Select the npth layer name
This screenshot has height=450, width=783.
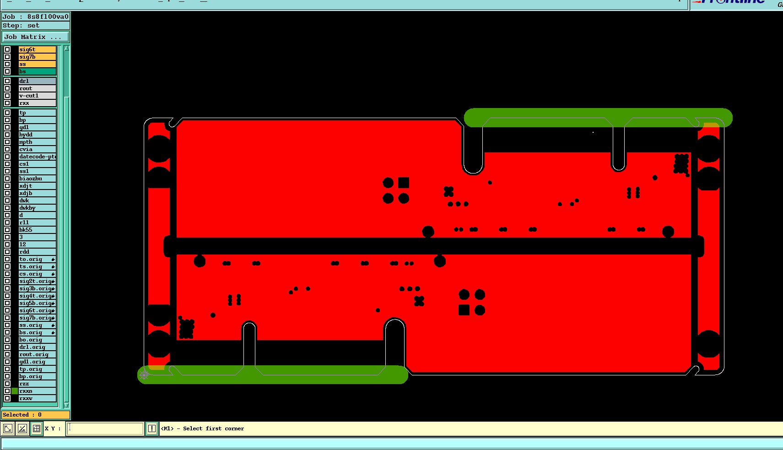click(x=37, y=142)
